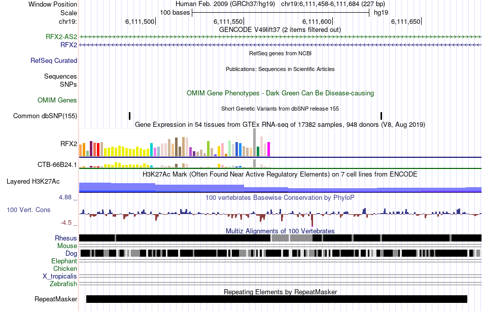Click the GENCODE V49lift37 track title

(280, 30)
